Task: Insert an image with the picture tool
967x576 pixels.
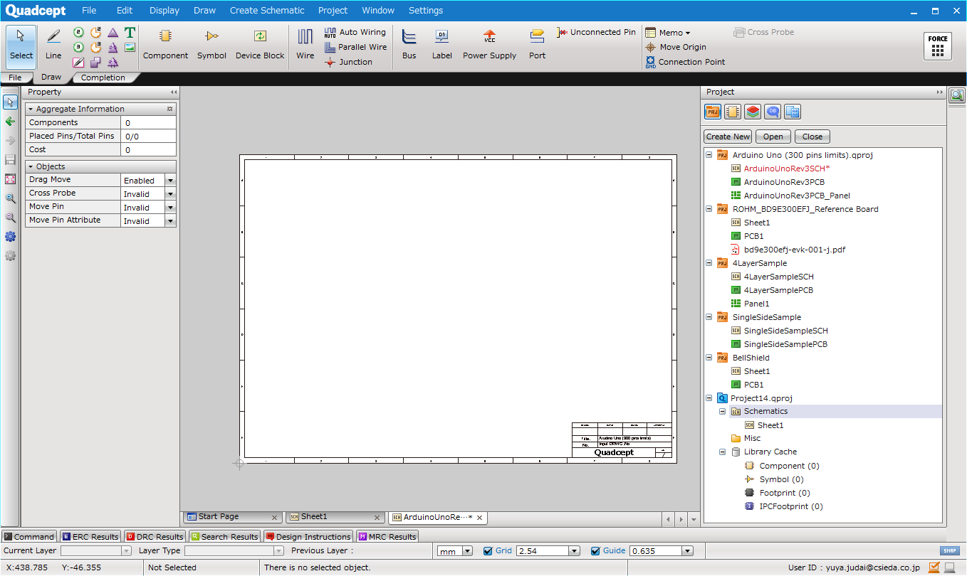Action: (x=130, y=48)
